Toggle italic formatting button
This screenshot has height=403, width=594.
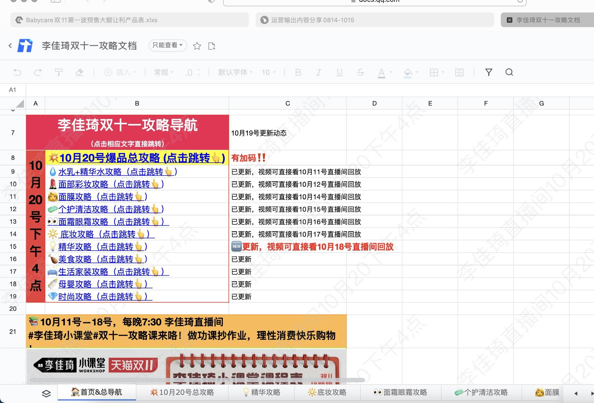[x=319, y=72]
